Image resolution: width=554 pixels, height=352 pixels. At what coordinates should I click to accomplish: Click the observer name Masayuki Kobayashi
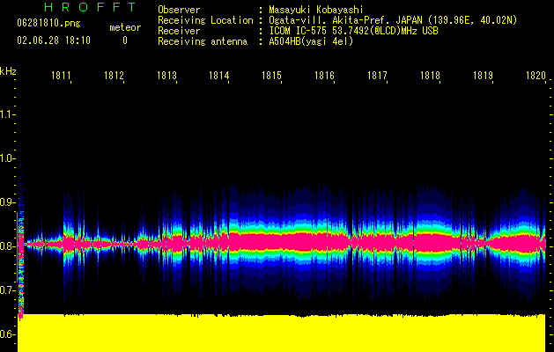tap(316, 10)
